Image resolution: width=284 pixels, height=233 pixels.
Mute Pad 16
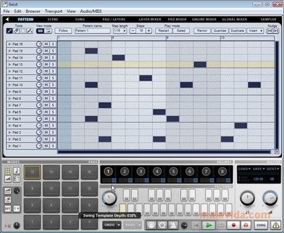pyautogui.click(x=46, y=44)
